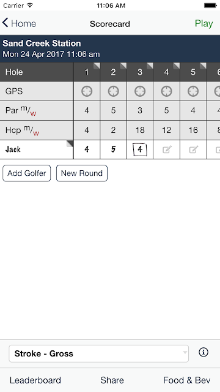Image resolution: width=220 pixels, height=392 pixels.
Task: Expand Jack's golfer options corner
Action: point(70,143)
